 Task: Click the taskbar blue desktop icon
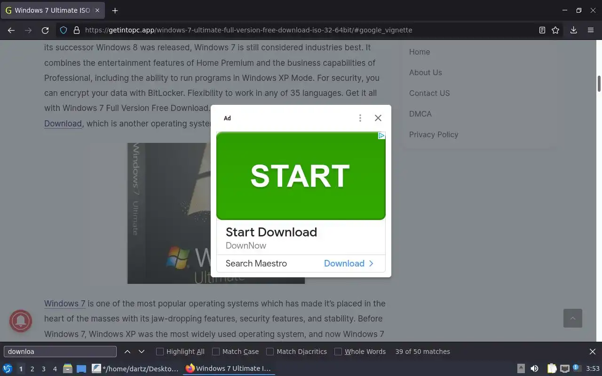[81, 369]
